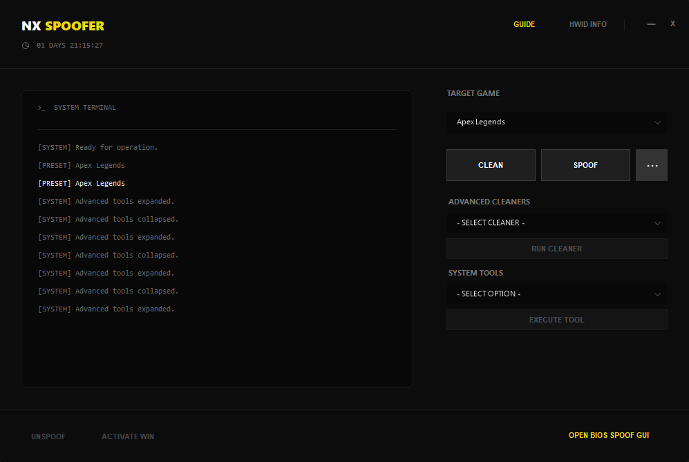Open the System Tools Select Option dropdown

(557, 294)
